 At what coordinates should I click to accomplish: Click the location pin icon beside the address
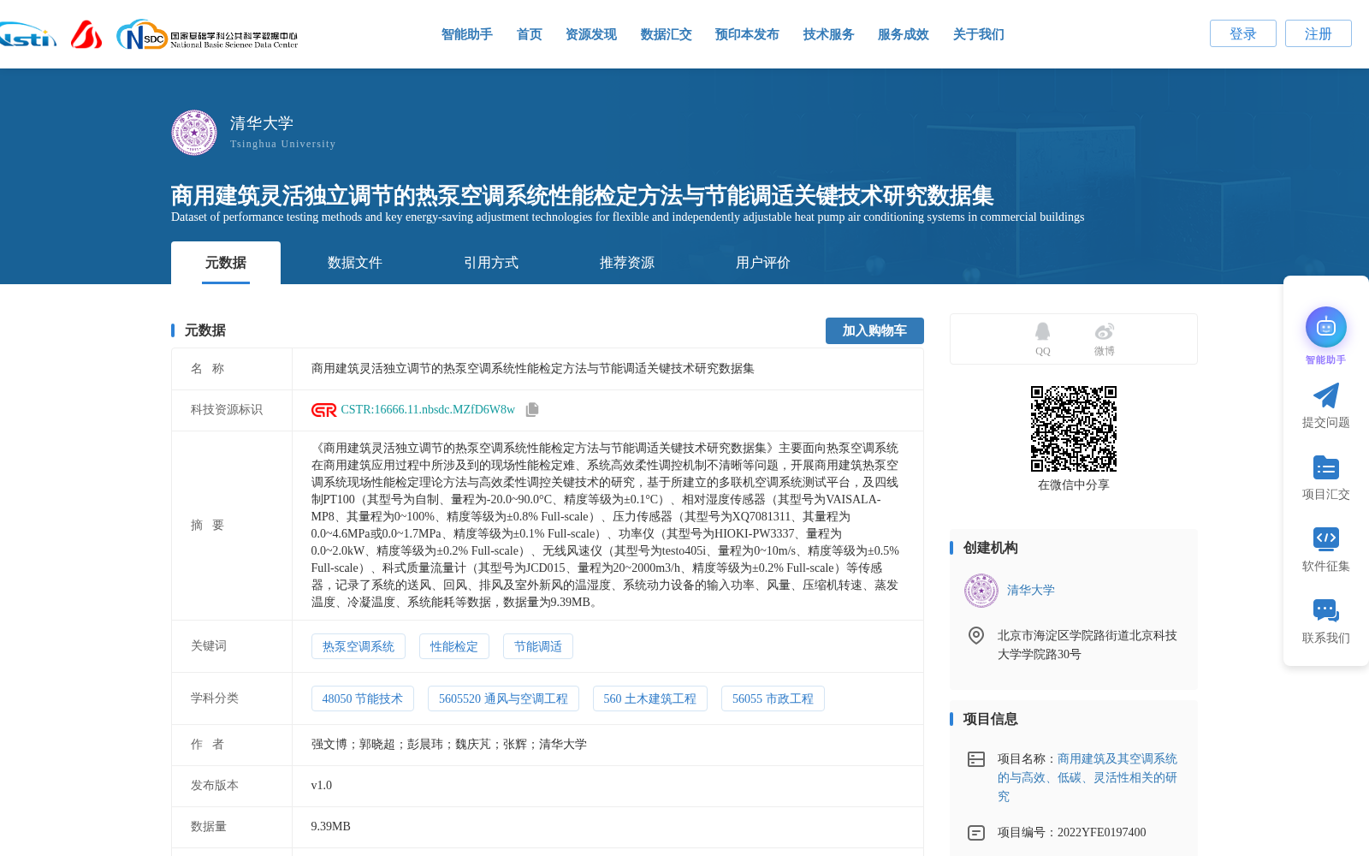(x=975, y=635)
